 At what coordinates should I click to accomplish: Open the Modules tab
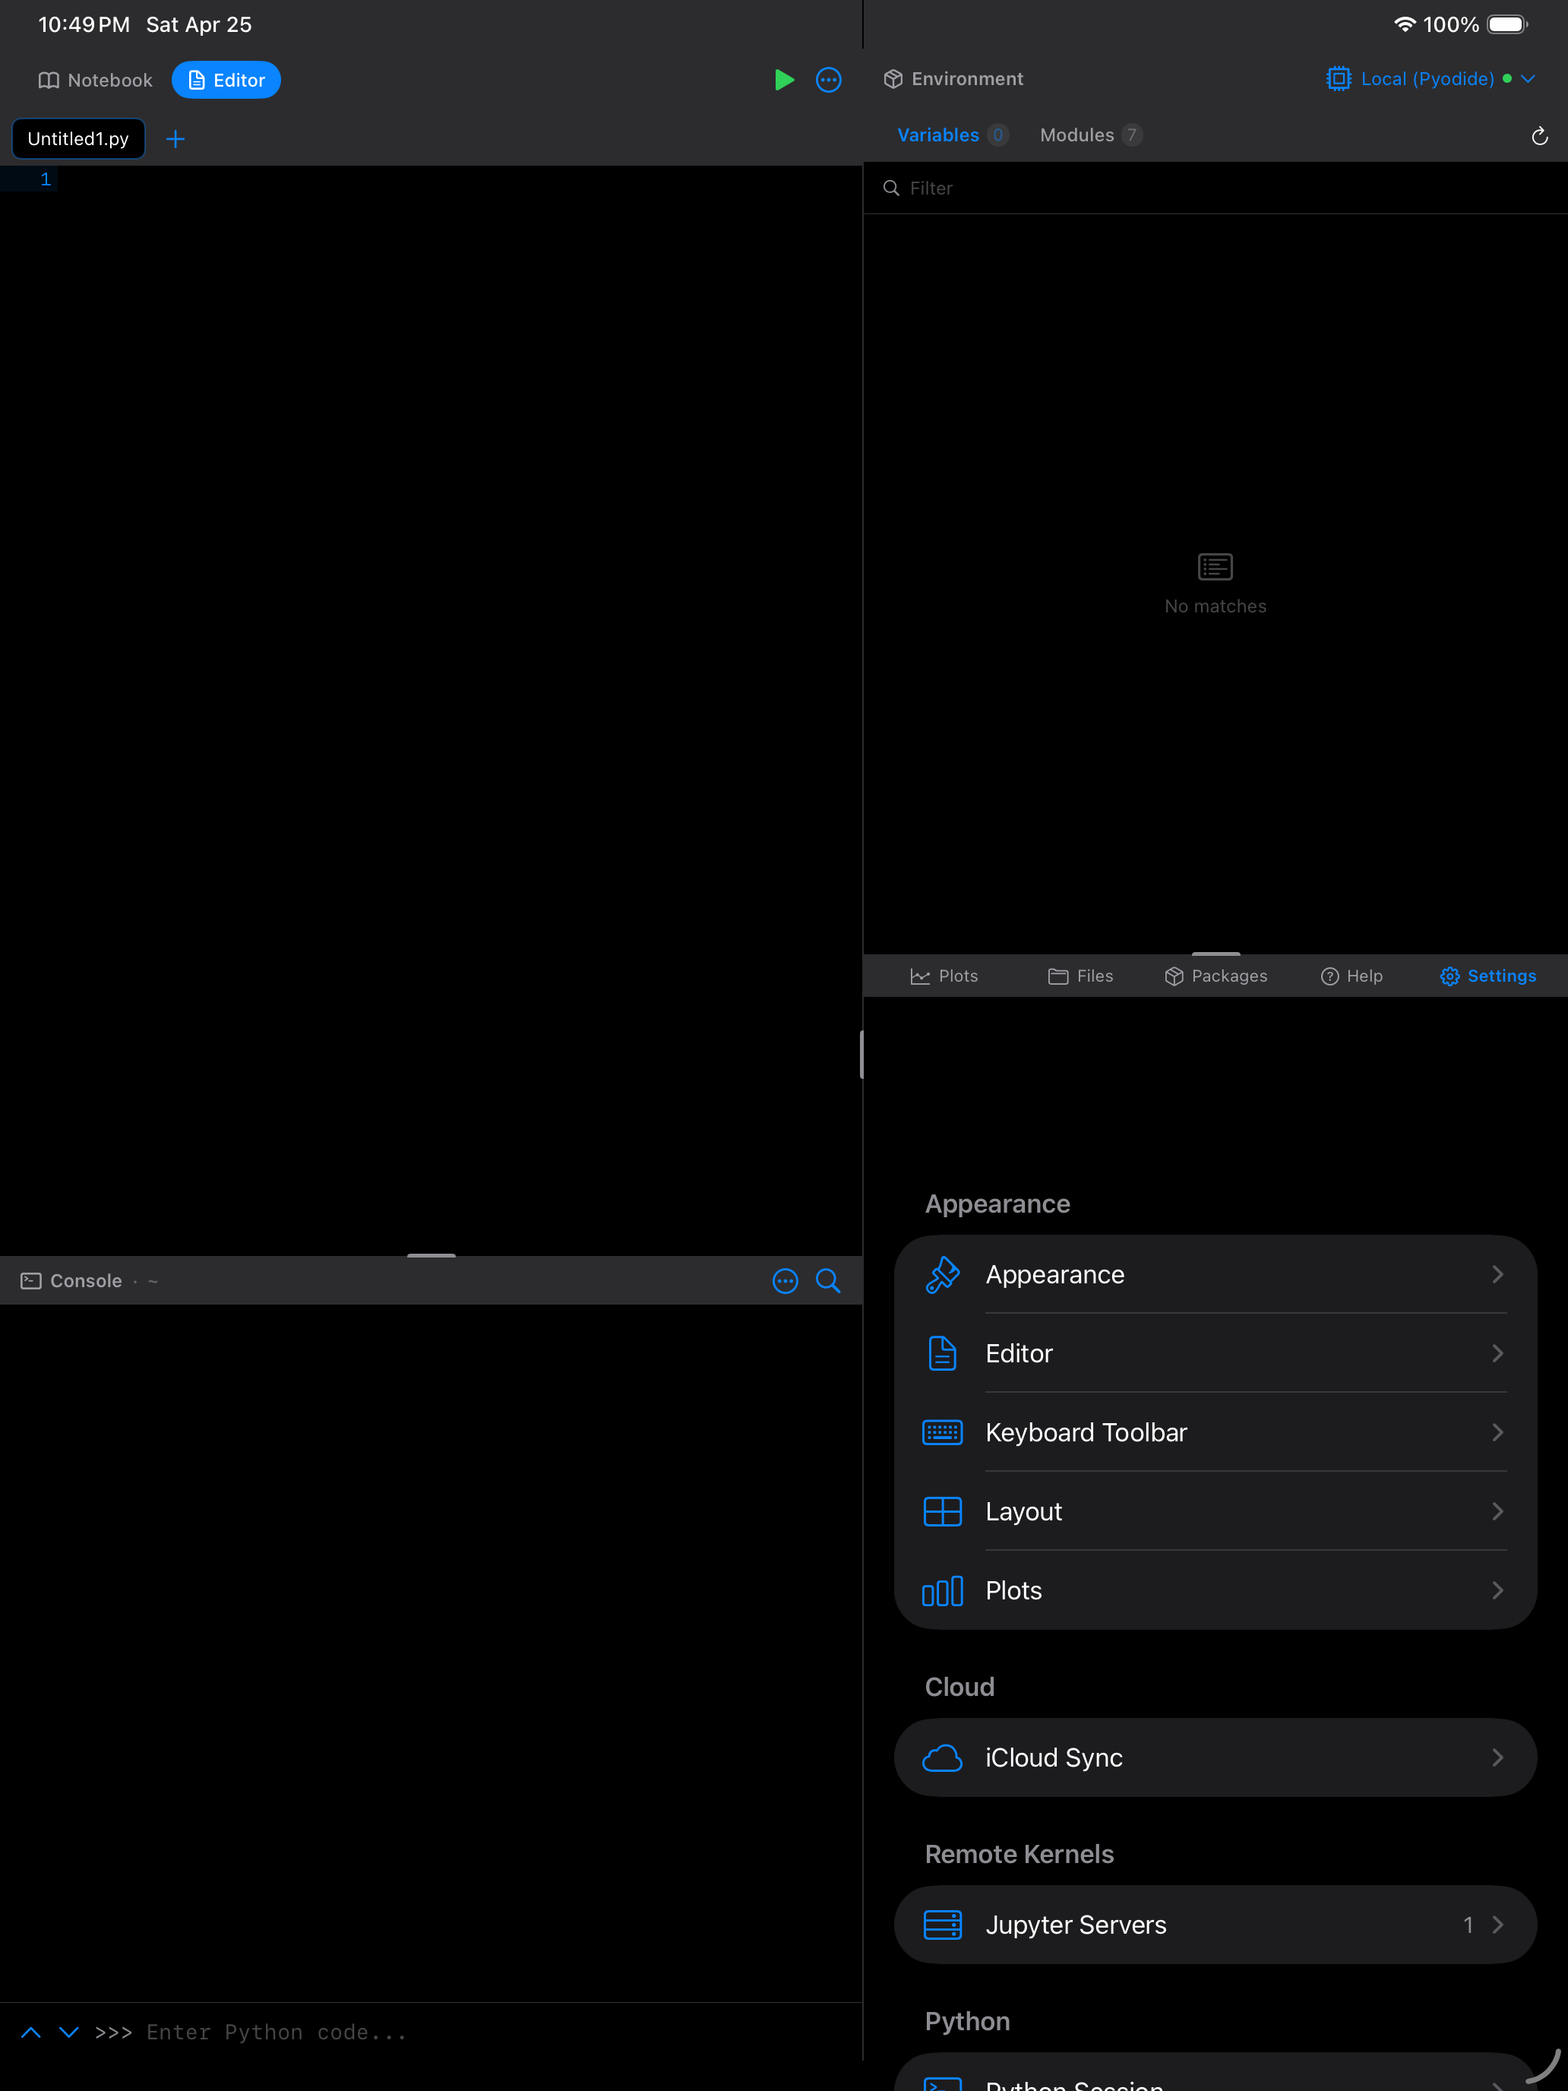[x=1091, y=135]
